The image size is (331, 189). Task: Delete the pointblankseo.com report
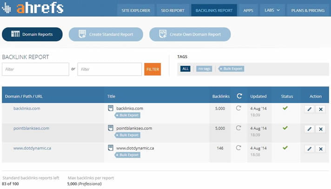click(321, 129)
